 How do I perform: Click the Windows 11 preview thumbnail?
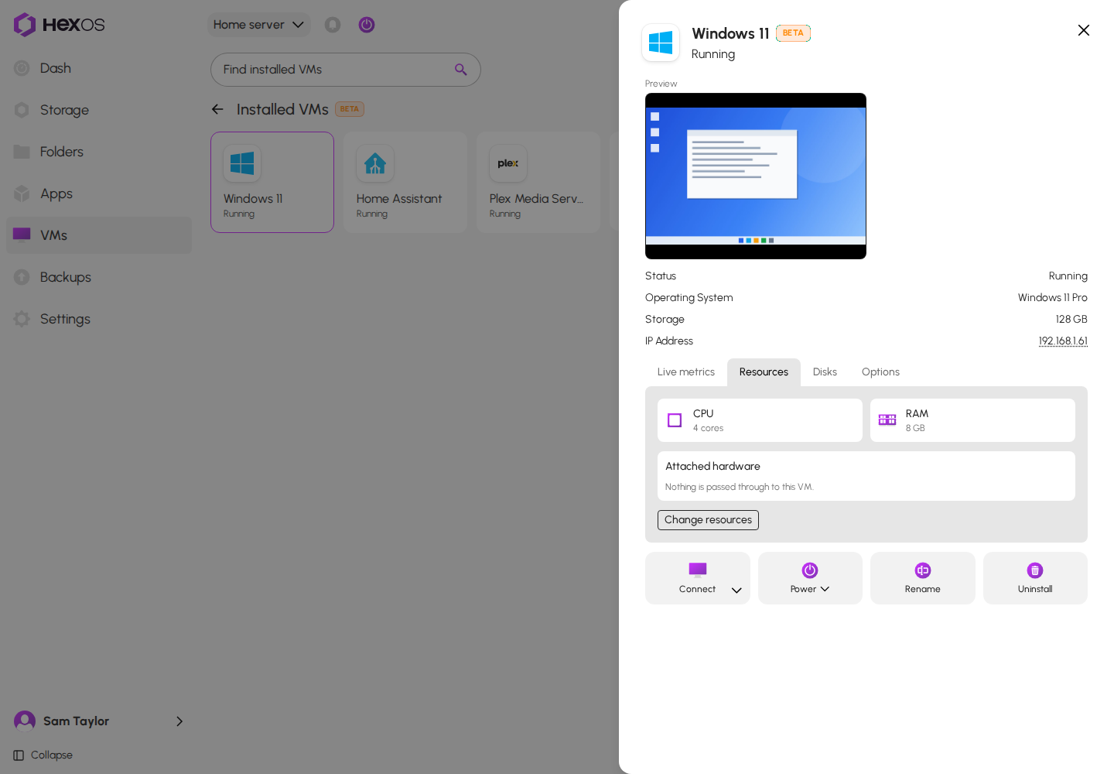coord(756,176)
